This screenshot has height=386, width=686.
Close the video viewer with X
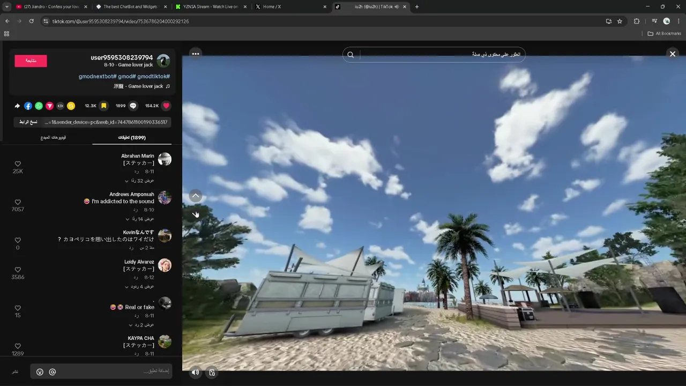click(x=673, y=54)
